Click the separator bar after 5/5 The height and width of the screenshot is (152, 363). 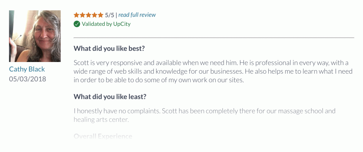coord(116,15)
